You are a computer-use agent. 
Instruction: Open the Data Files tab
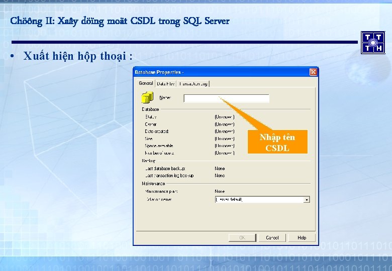coord(166,84)
